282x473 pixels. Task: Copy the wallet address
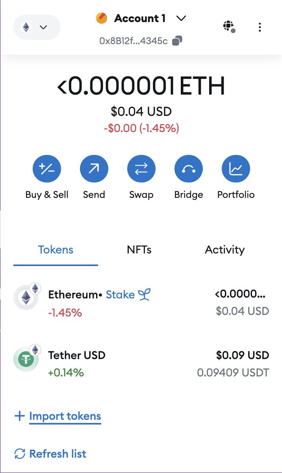(x=176, y=41)
